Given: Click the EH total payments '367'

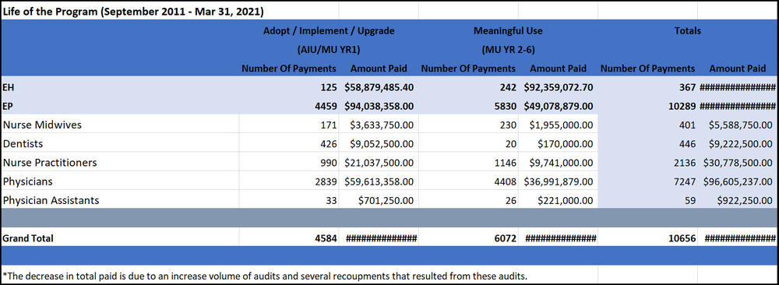Looking at the screenshot, I should coord(687,87).
